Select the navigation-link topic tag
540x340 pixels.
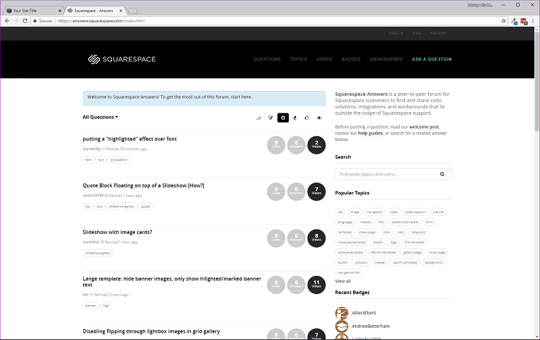click(x=348, y=273)
